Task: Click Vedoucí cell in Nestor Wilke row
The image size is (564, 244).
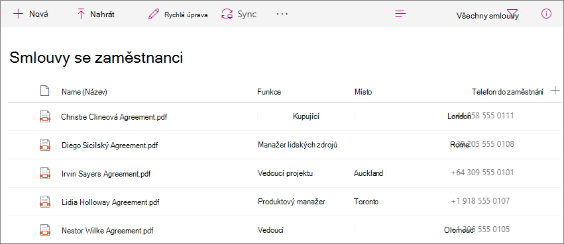Action: click(271, 230)
